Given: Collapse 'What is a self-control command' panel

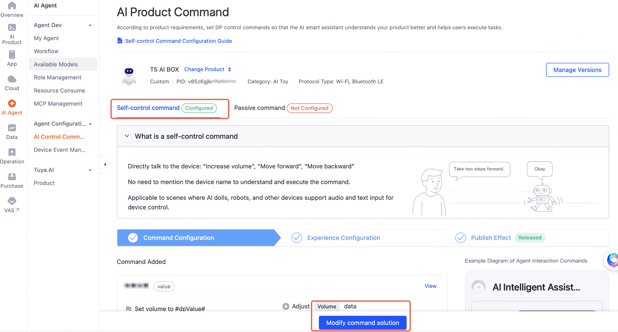Looking at the screenshot, I should click(x=127, y=136).
